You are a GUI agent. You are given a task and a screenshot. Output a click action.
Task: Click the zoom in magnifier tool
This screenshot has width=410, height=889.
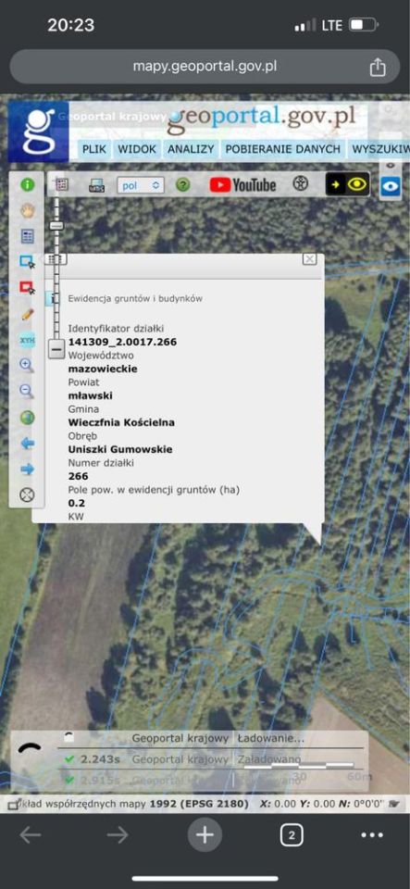pyautogui.click(x=27, y=365)
